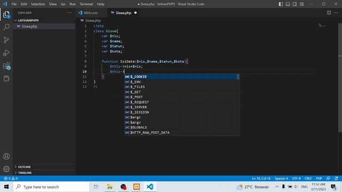Open XAMPP from the taskbar

137,187
